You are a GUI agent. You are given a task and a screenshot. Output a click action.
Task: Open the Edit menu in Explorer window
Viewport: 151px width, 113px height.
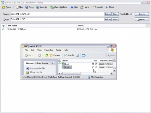click(32, 50)
